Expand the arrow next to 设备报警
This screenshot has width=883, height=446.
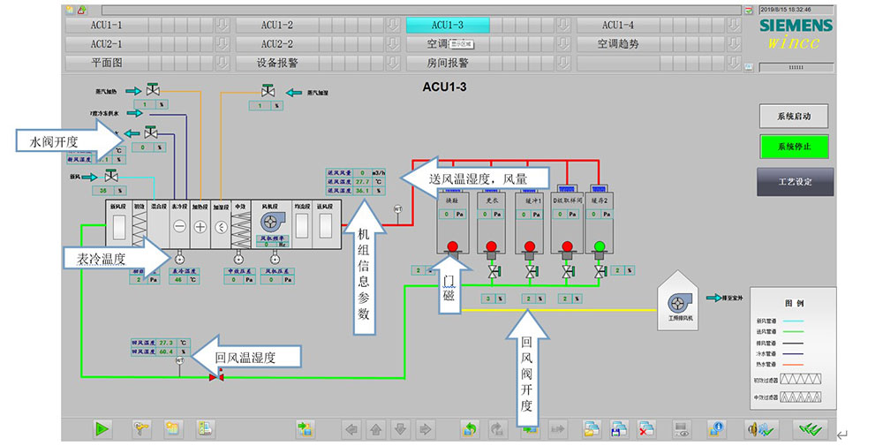393,63
